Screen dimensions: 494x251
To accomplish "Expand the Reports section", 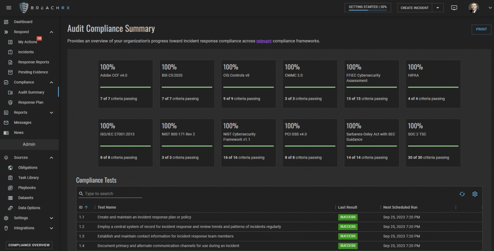I will tap(51, 113).
